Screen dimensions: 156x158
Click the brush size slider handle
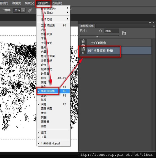click(97, 37)
